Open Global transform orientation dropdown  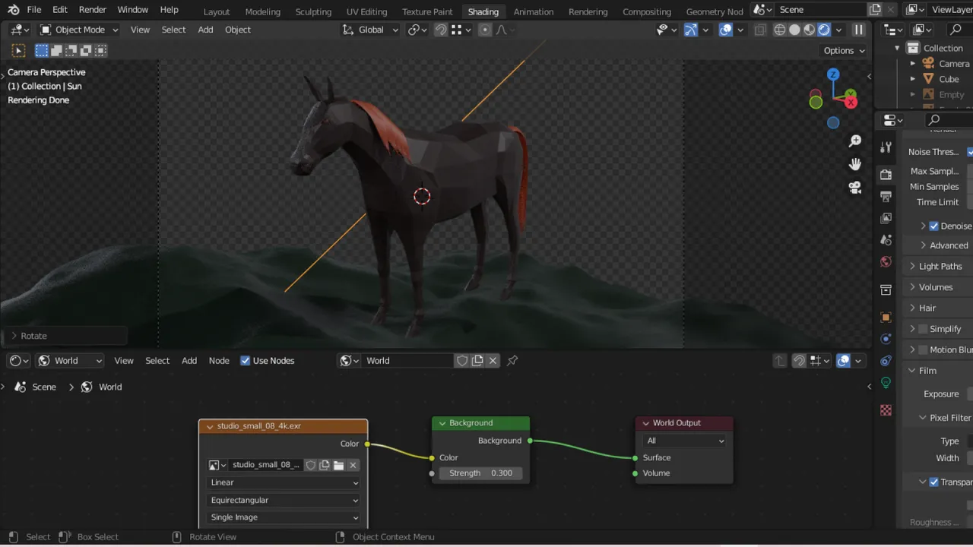tap(370, 30)
